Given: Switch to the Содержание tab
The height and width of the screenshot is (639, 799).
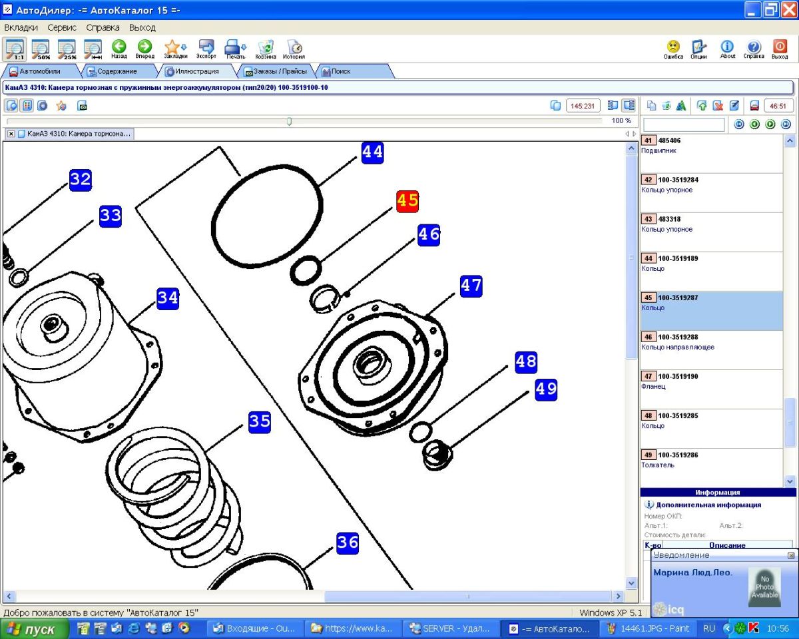Looking at the screenshot, I should (x=117, y=71).
